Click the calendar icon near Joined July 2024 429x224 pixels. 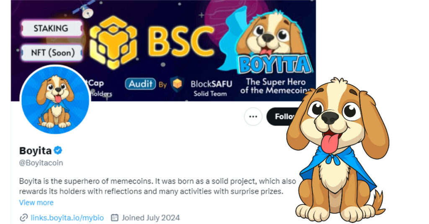click(114, 217)
